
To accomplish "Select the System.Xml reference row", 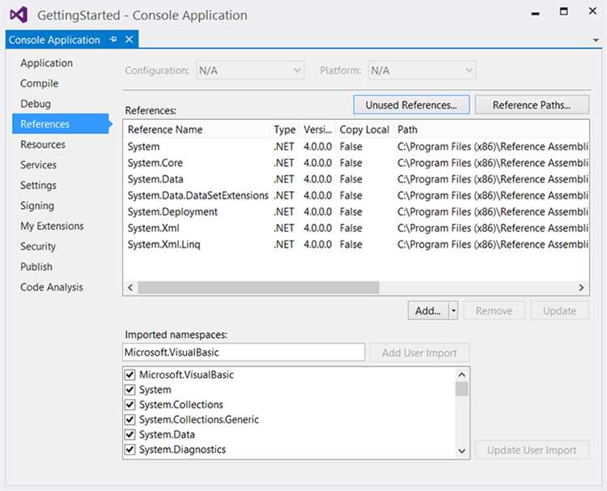I will click(x=356, y=228).
